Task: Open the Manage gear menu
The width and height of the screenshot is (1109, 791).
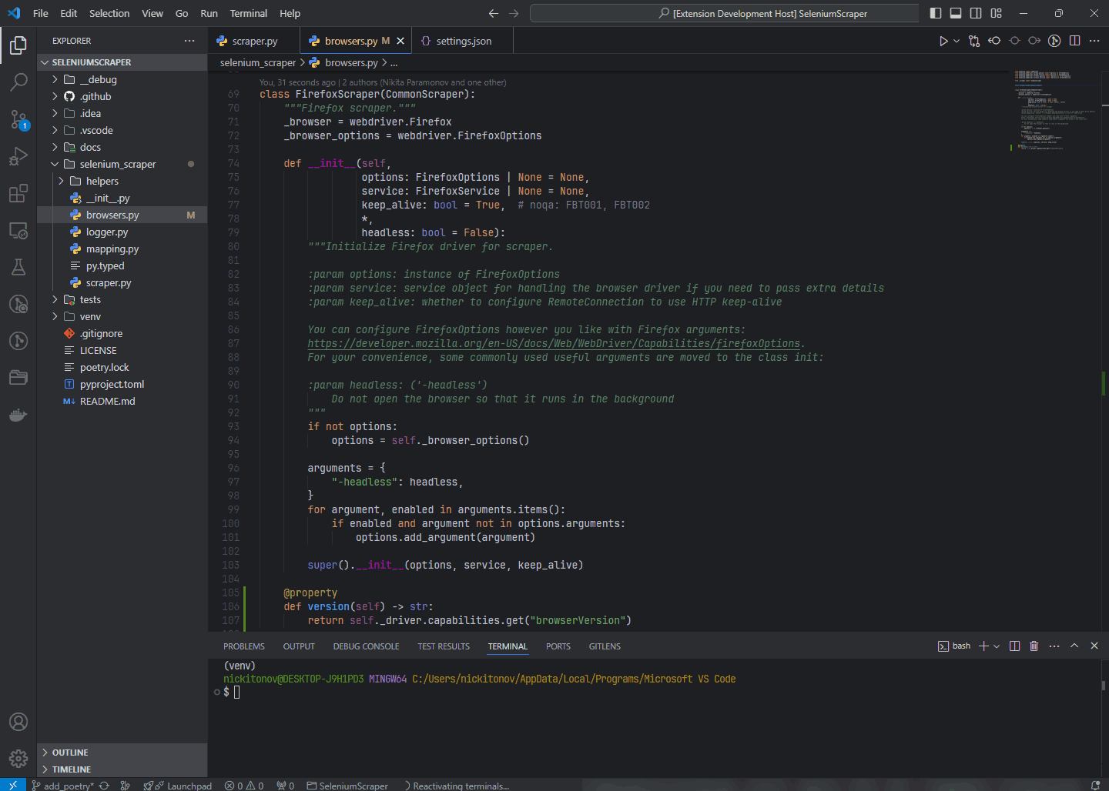Action: [18, 759]
